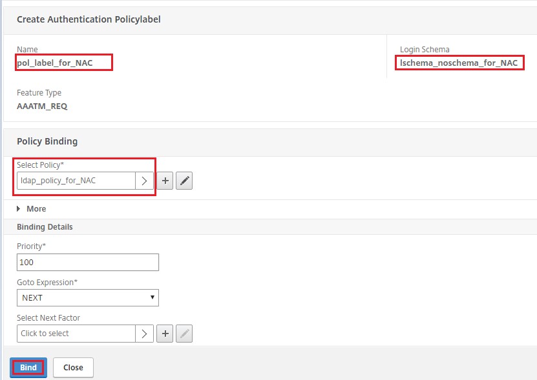This screenshot has width=537, height=380.
Task: Click the lschema_noschema_for_NAC login schema value
Action: coord(459,63)
